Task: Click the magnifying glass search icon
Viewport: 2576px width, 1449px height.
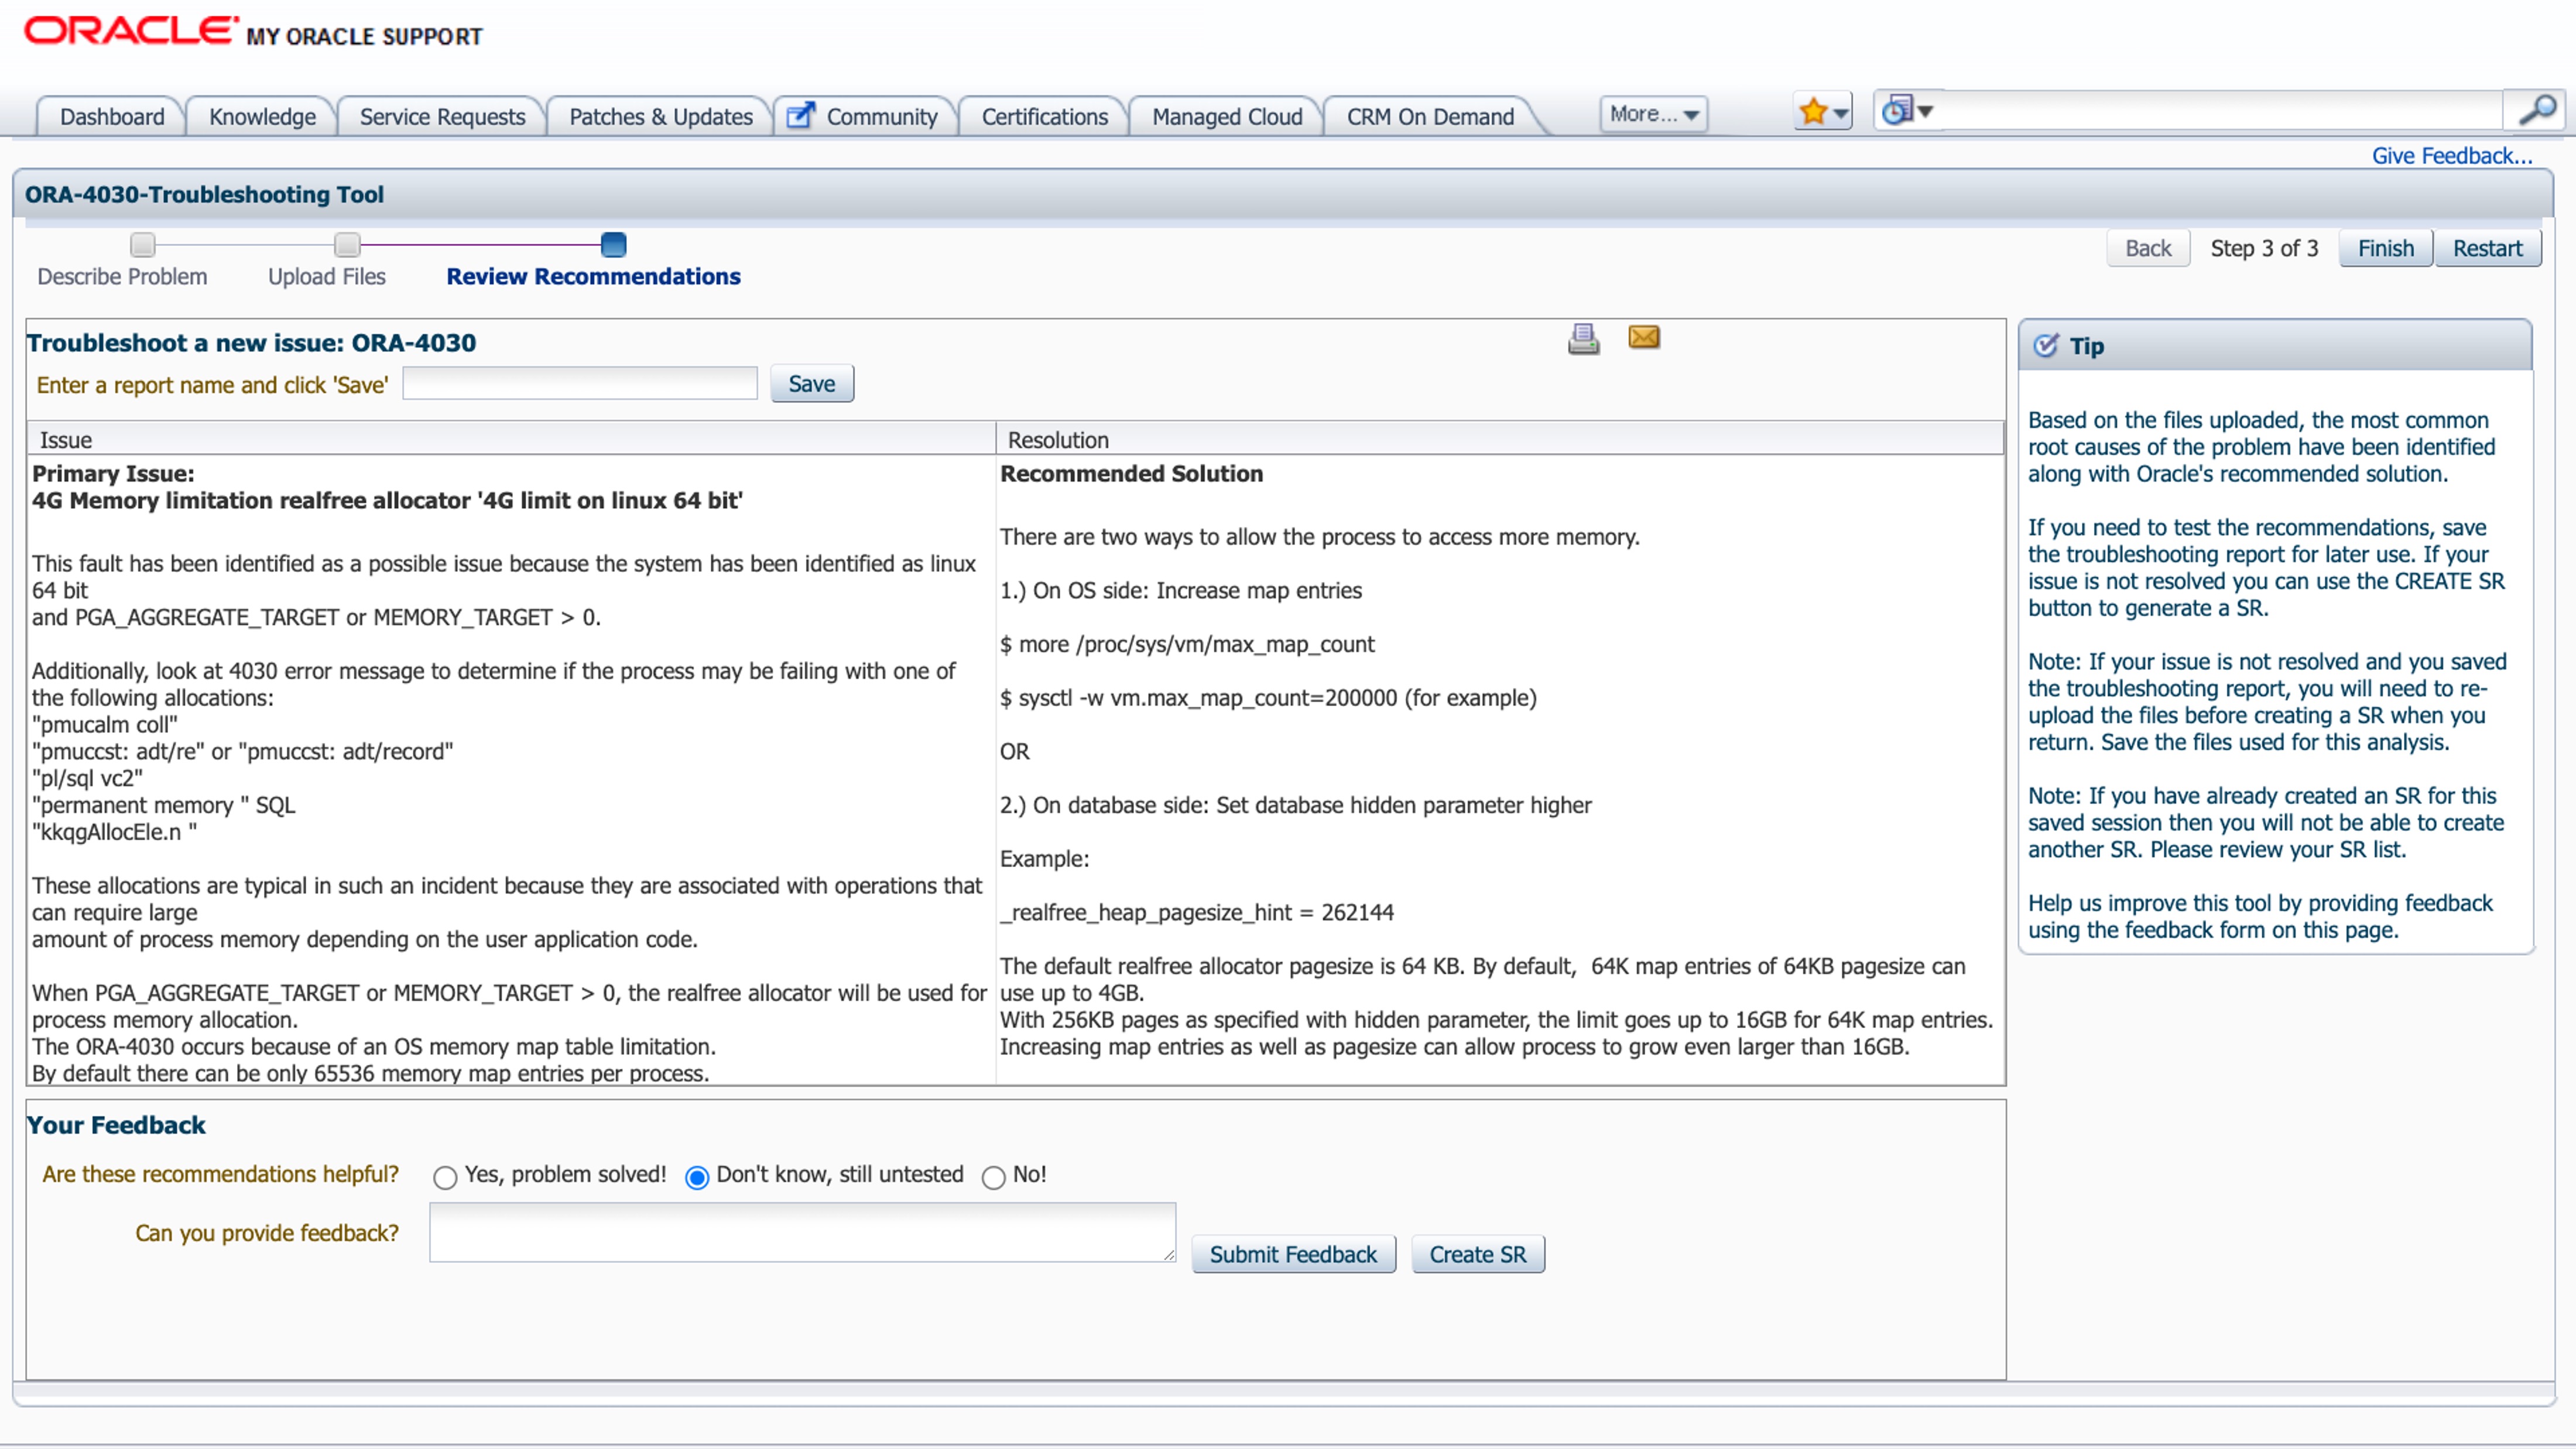Action: point(2536,110)
